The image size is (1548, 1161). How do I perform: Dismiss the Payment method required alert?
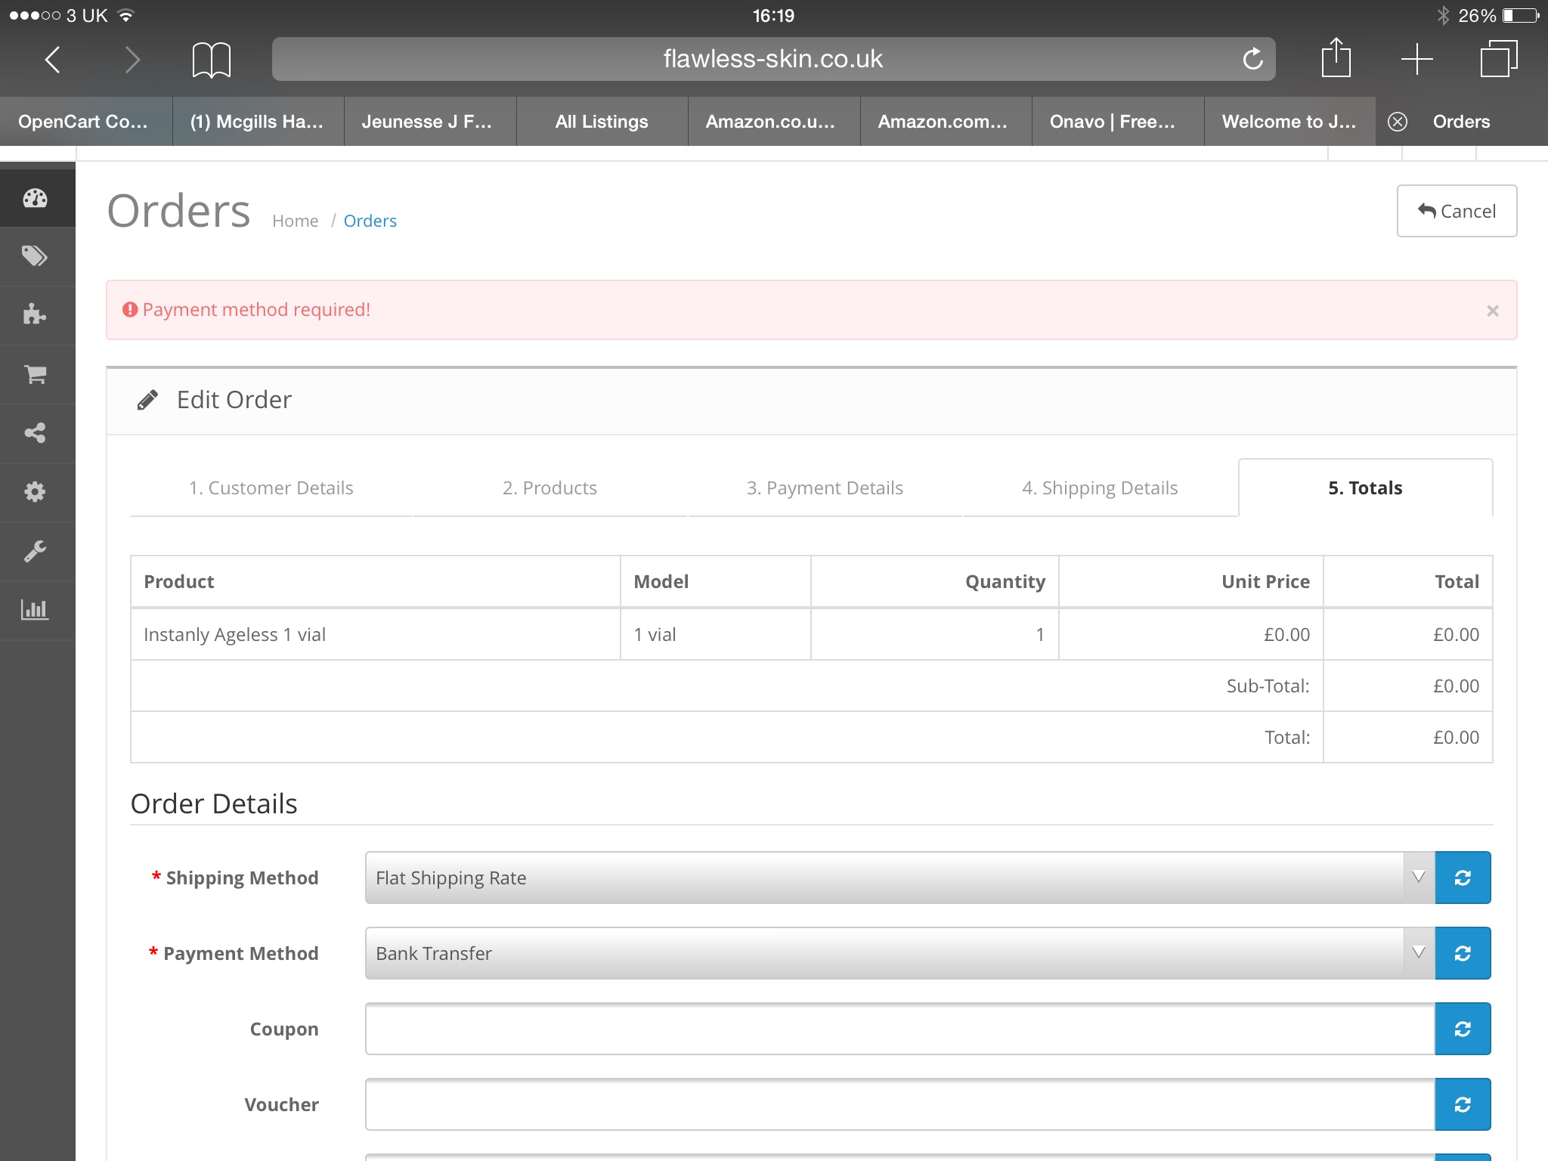click(1492, 311)
